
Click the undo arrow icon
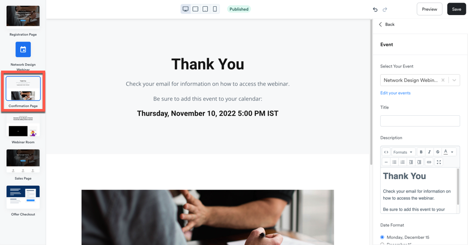375,9
